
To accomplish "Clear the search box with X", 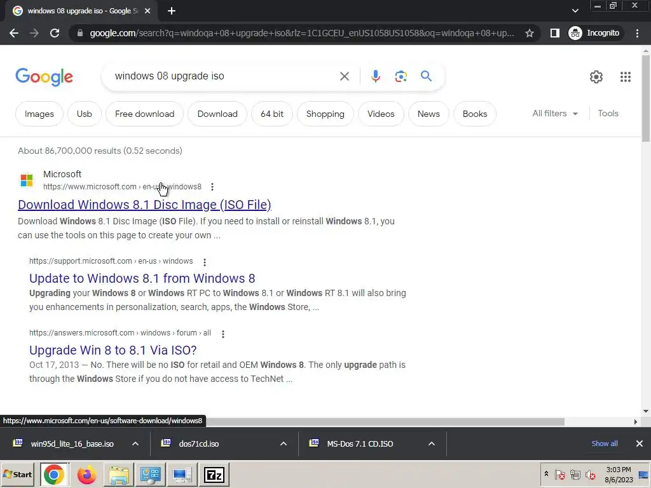I will 344,76.
